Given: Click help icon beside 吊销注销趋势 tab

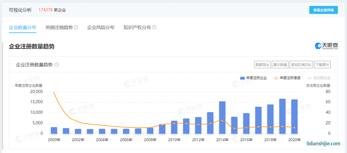Looking at the screenshot, I should tap(76, 27).
